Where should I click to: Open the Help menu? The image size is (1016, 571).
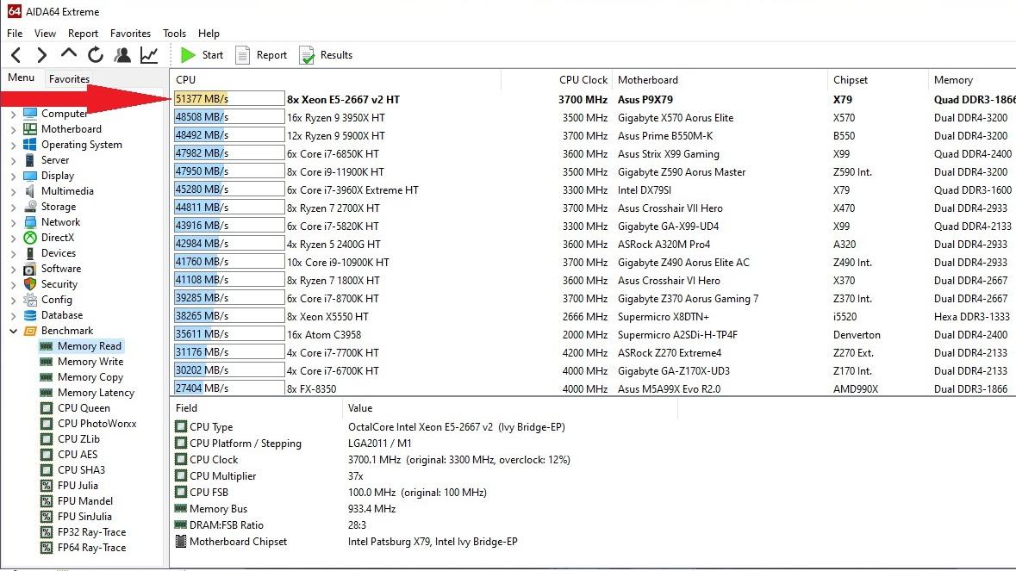[209, 33]
